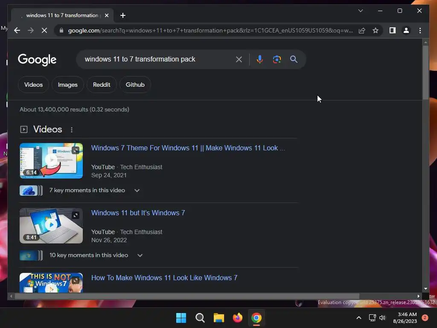Image resolution: width=437 pixels, height=328 pixels.
Task: Play the 6:14 video thumbnail
Action: [x=51, y=161]
